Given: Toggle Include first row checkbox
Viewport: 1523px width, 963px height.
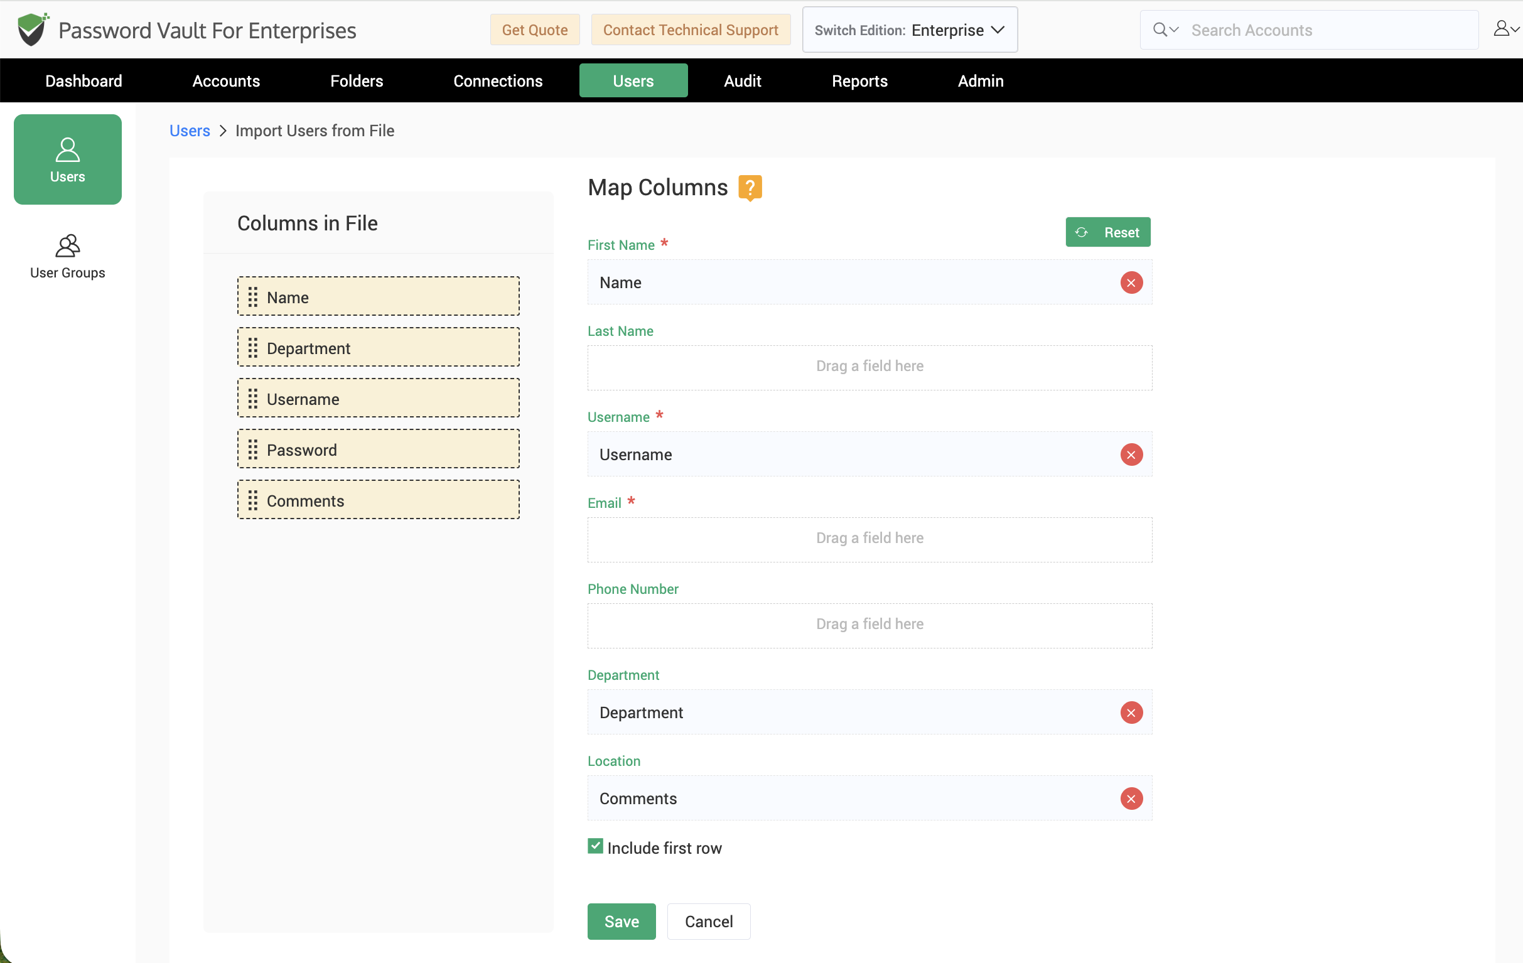Looking at the screenshot, I should point(595,846).
